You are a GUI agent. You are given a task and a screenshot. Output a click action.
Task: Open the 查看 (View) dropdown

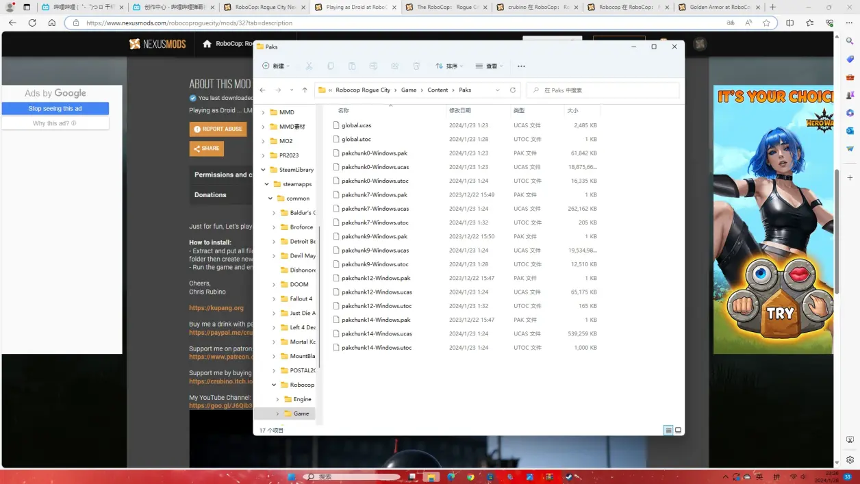click(x=489, y=66)
